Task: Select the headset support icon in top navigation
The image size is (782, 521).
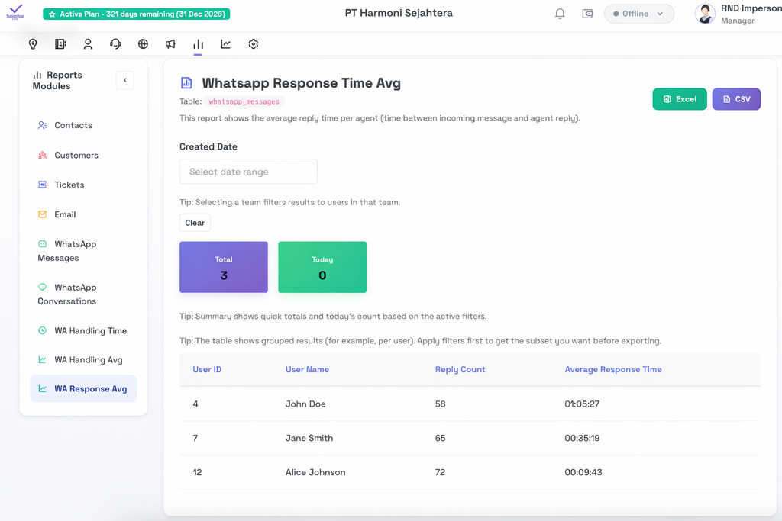Action: click(x=115, y=44)
